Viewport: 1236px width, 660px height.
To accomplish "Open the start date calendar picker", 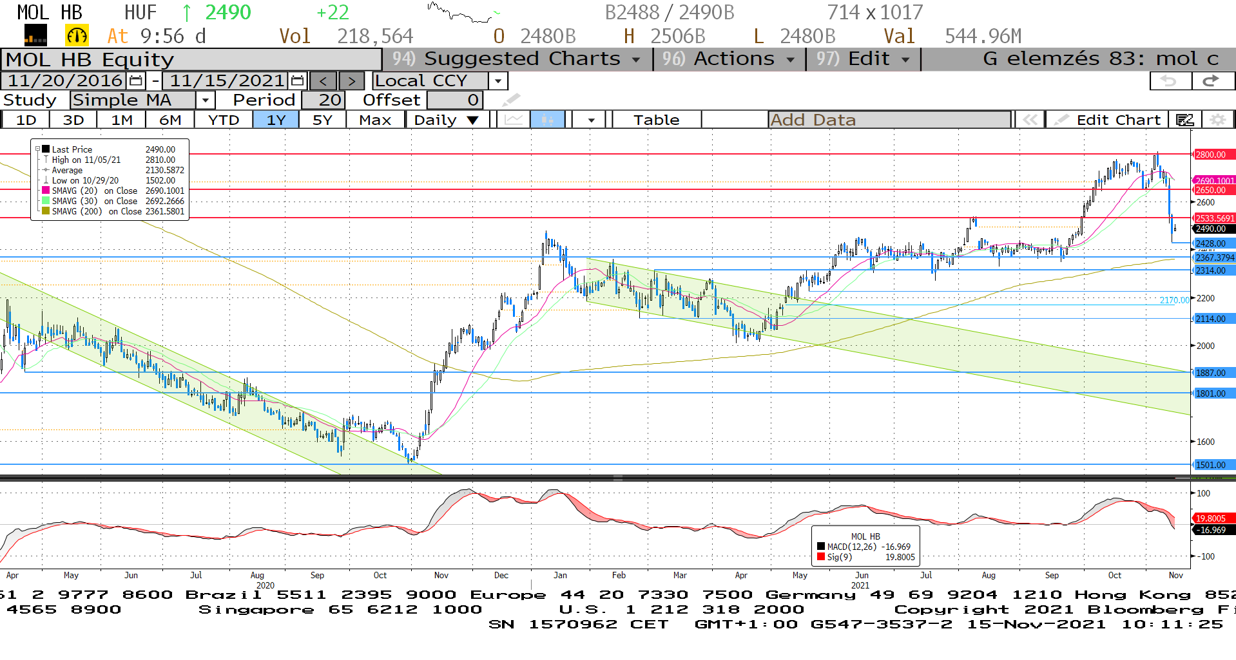I will coord(136,81).
